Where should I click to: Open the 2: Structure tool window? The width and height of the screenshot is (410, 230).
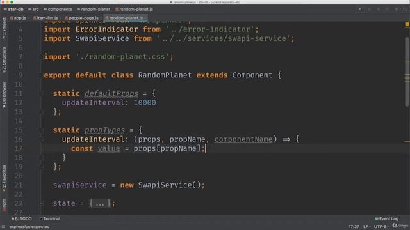click(x=4, y=61)
